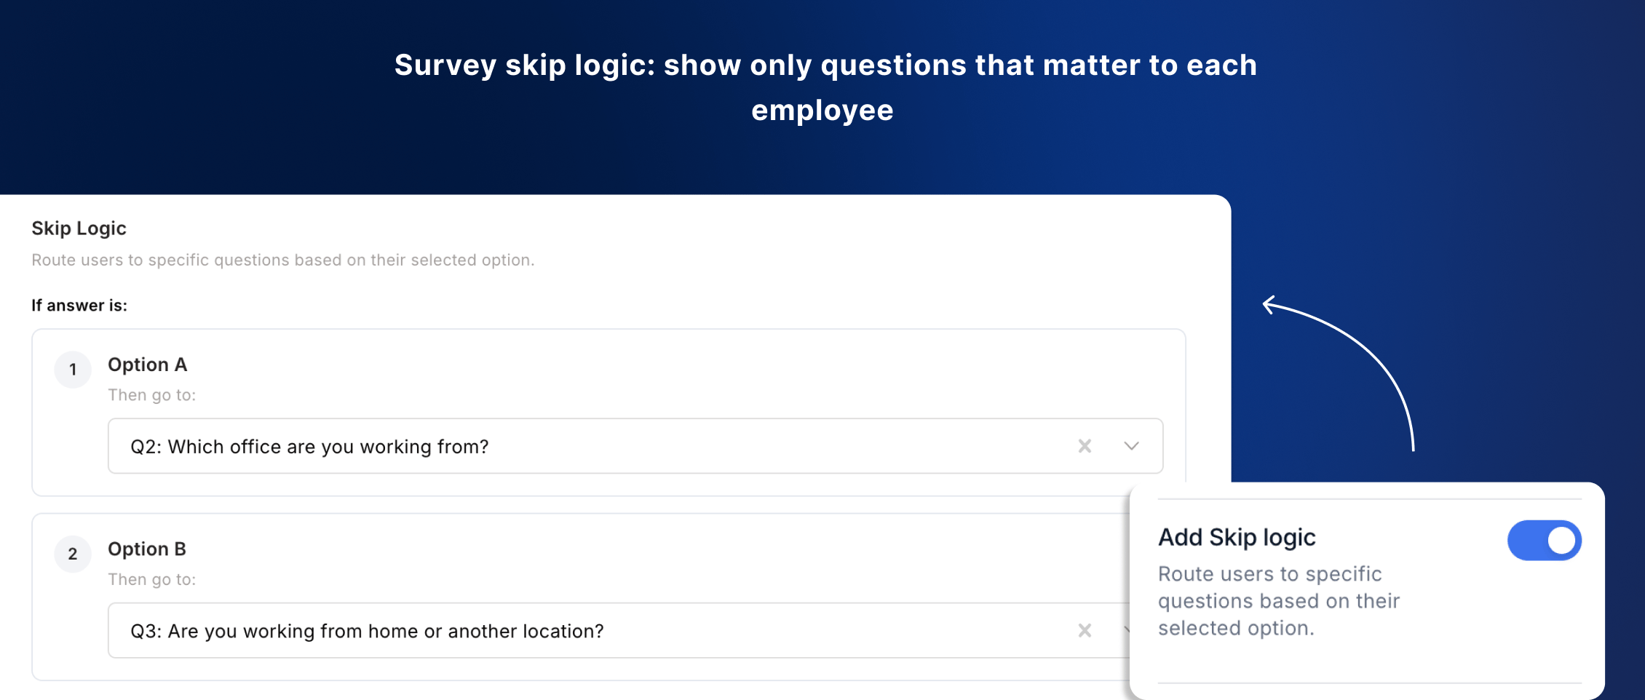Click the 'Survey skip logic' banner headline
This screenshot has height=700, width=1645.
(x=825, y=87)
